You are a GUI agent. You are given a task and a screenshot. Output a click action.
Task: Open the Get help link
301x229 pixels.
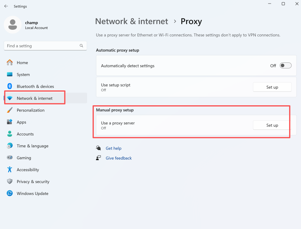(x=113, y=148)
